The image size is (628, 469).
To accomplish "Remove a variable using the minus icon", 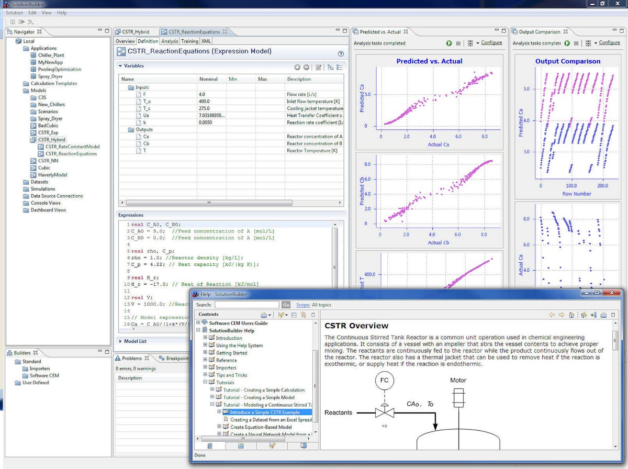I will pyautogui.click(x=306, y=67).
